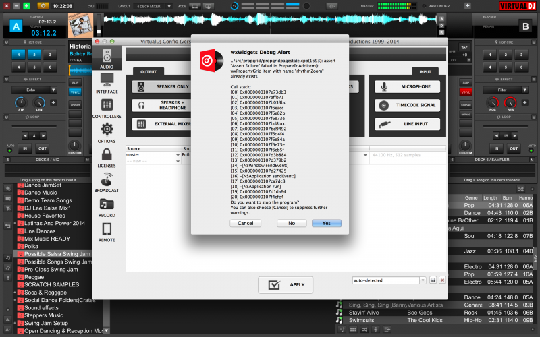Add effect slot with plus on deck A
540x337 pixels.
pos(53,103)
